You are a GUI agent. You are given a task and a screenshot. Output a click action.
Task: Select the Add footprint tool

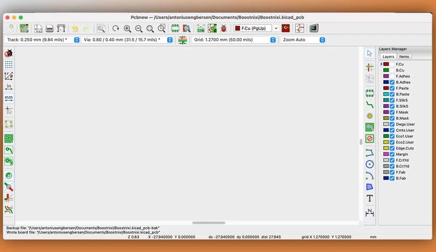pyautogui.click(x=370, y=93)
